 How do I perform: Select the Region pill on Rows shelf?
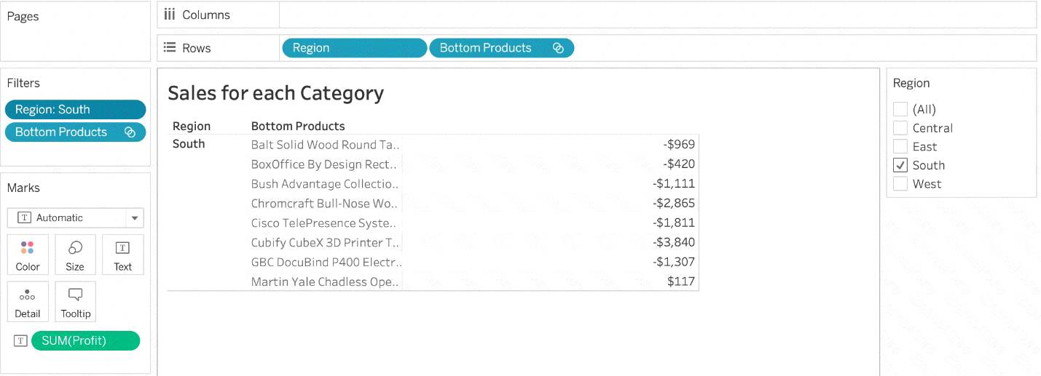pos(354,48)
